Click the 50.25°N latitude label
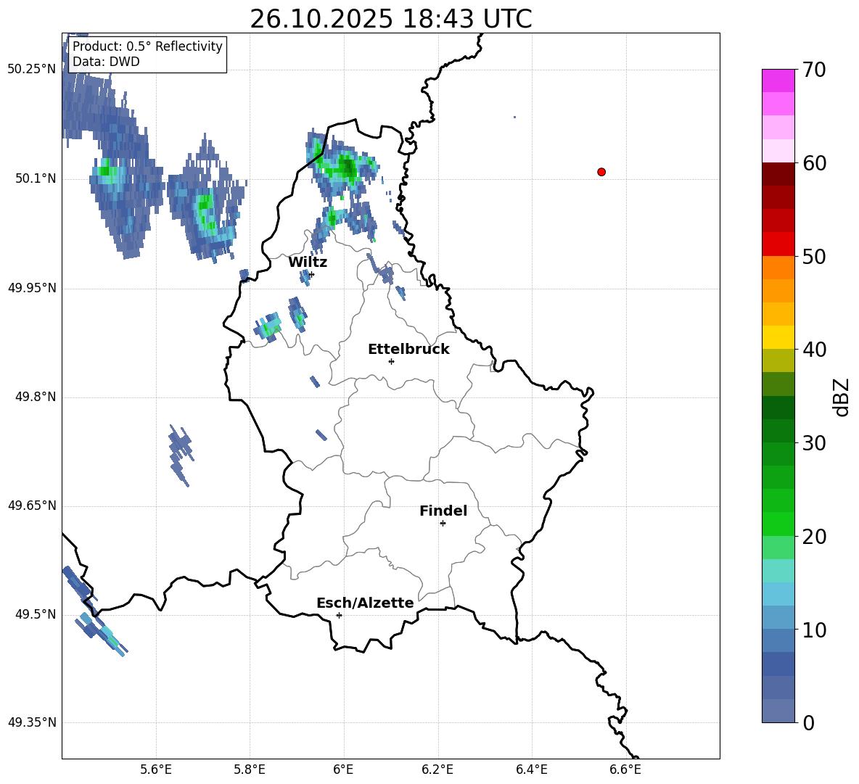The image size is (859, 784). [32, 69]
